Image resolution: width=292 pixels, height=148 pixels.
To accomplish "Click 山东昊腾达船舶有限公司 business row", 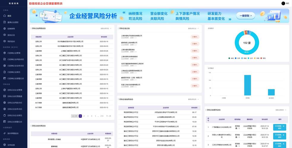I will 159,117.
